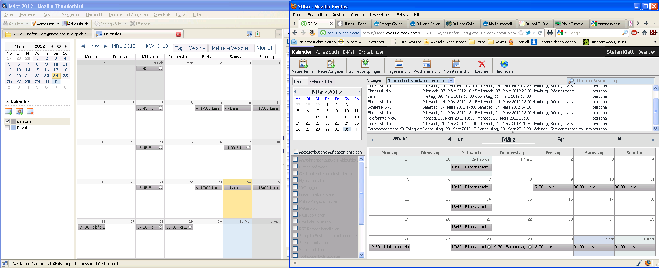Toggle Abgeschlossene Aufgaben anzeigen checkbox
Screen dimensions: 659x268
tap(296, 151)
